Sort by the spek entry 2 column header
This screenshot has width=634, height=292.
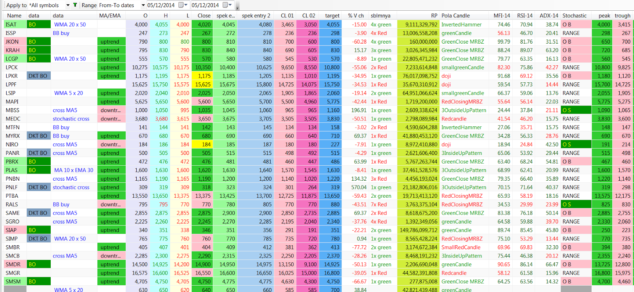[x=256, y=15]
